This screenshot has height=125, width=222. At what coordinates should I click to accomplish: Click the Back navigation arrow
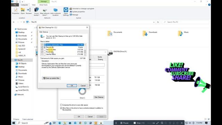pos(14,22)
